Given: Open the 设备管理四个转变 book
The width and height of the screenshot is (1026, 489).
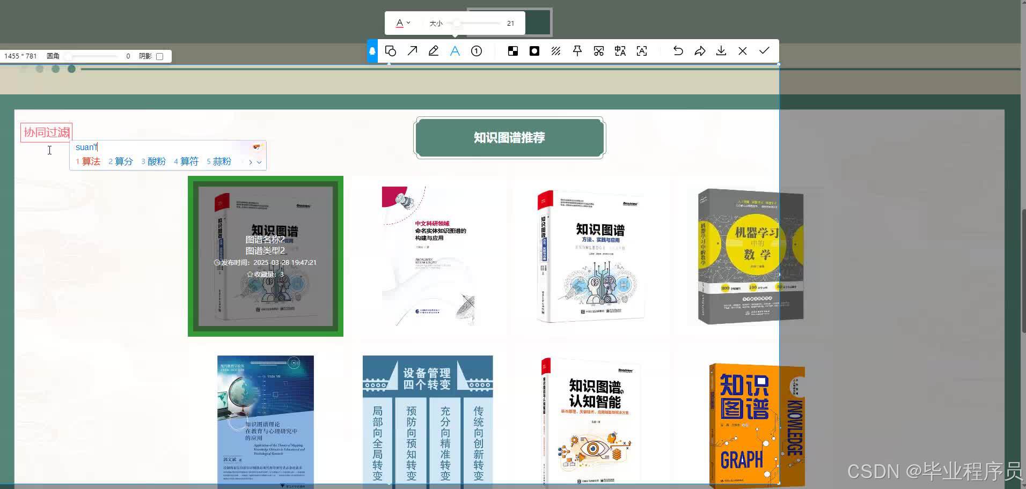Looking at the screenshot, I should click(x=428, y=422).
